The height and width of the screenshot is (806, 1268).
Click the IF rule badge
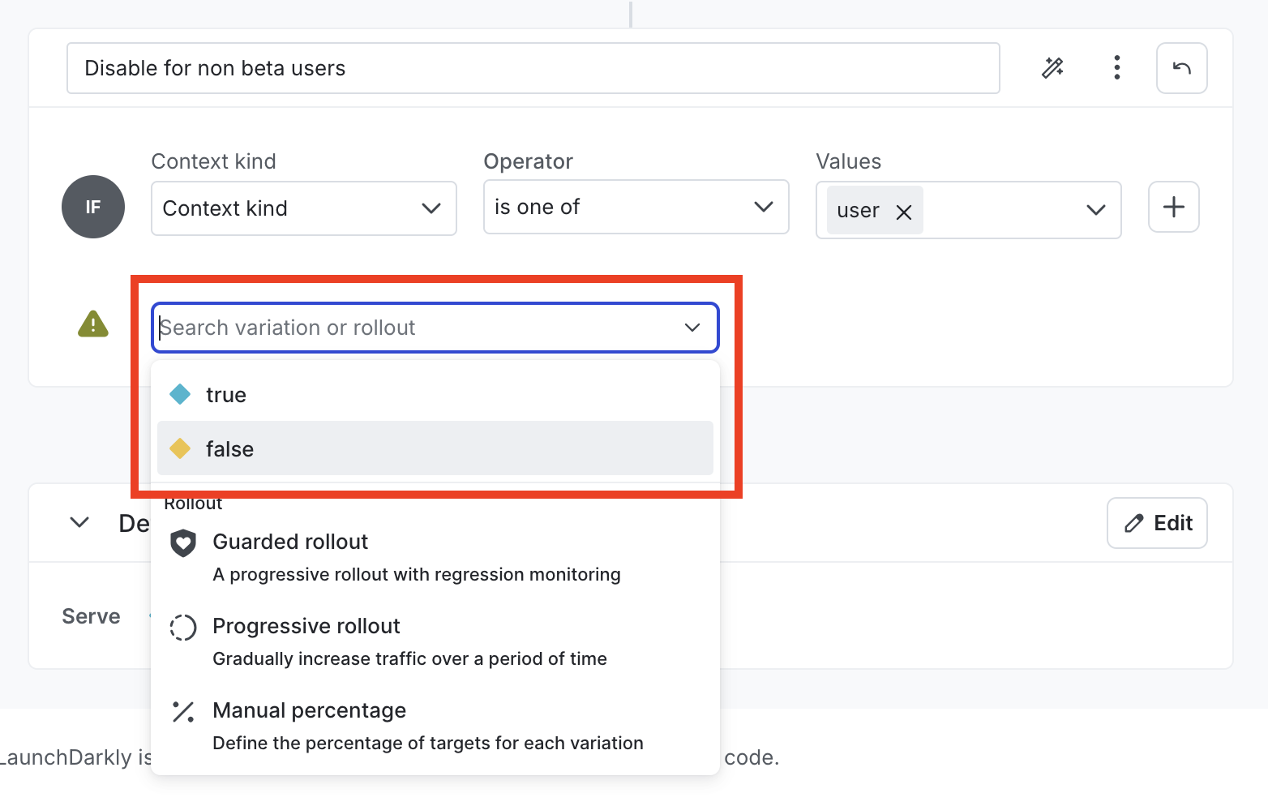(x=93, y=207)
